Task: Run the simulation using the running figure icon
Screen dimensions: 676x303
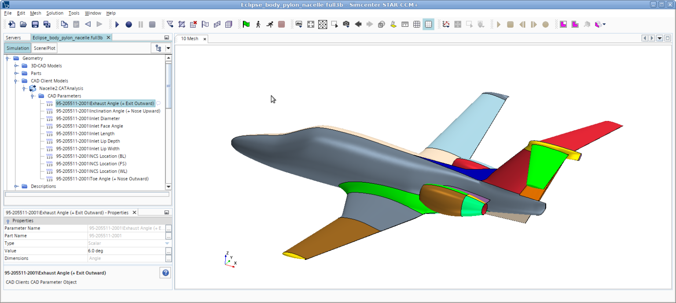Action: pyautogui.click(x=270, y=25)
